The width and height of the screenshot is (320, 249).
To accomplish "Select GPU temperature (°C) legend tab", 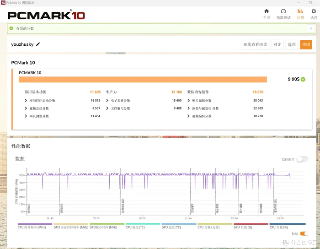I will click(179, 226).
